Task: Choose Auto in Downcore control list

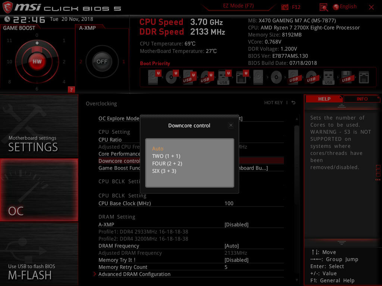Action: (x=158, y=149)
